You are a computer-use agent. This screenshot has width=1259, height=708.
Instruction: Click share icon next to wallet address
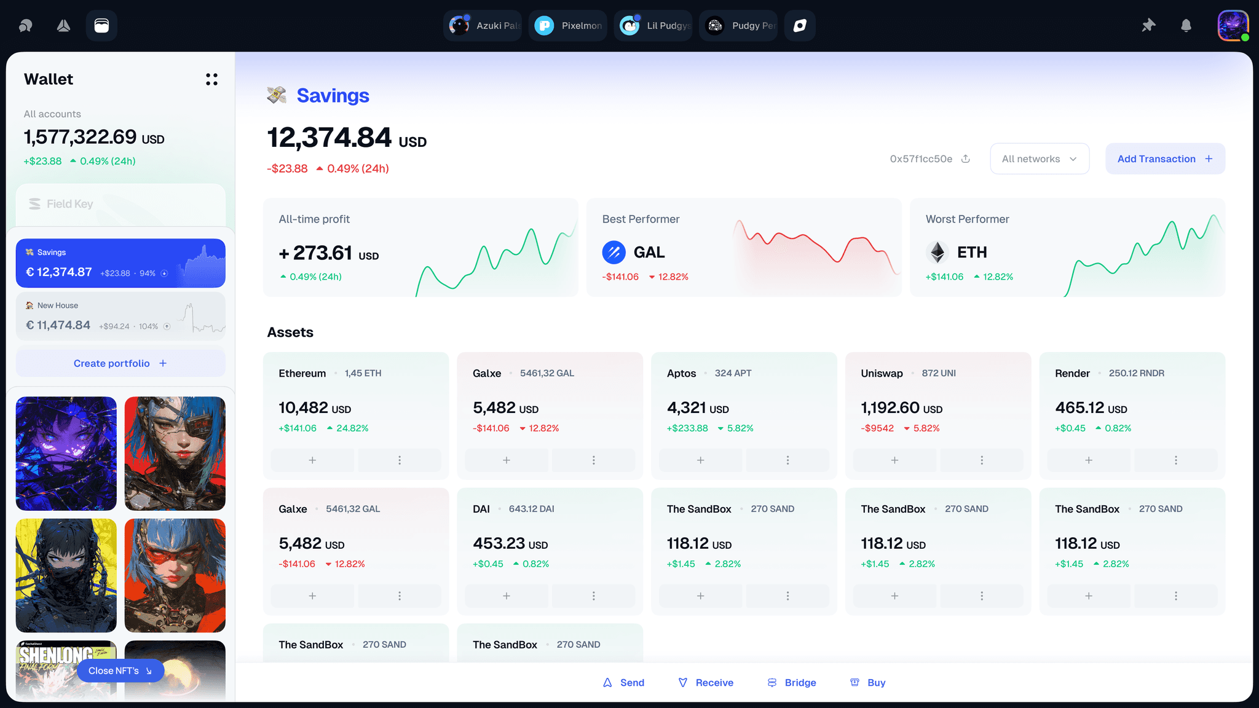coord(966,159)
